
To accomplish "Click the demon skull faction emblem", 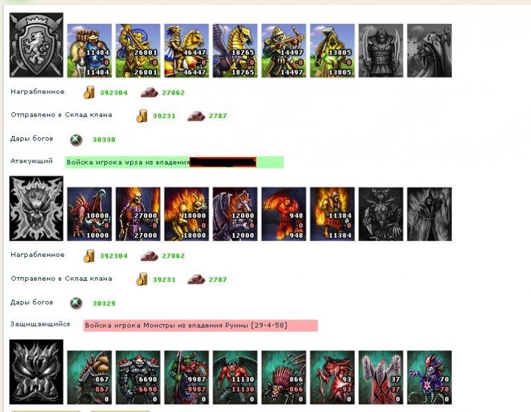I will tap(37, 208).
